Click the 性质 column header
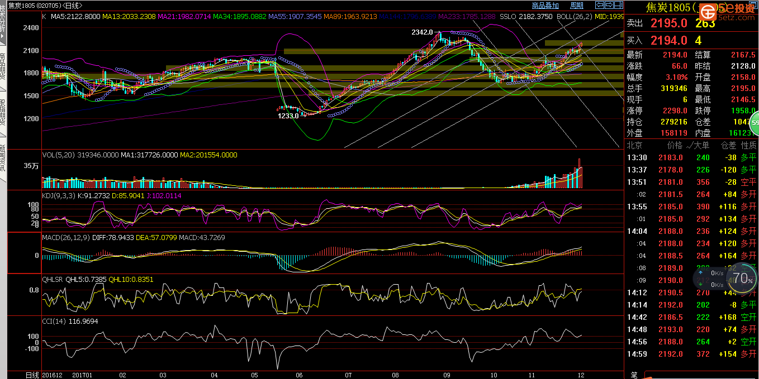759x379 pixels. coord(748,145)
